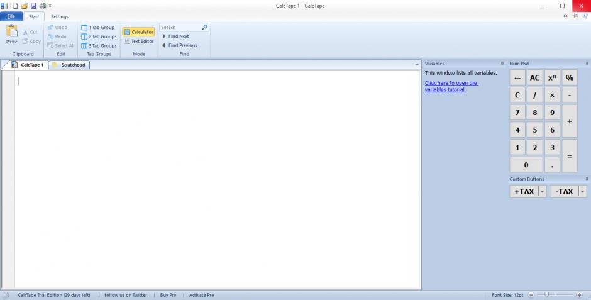Click the percent key on Num Pad

pyautogui.click(x=570, y=77)
